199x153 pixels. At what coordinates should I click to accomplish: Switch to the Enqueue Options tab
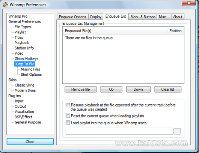[x=72, y=17]
